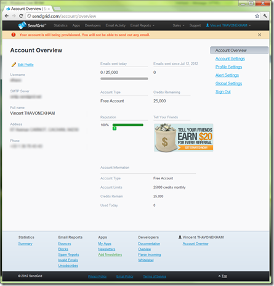The height and width of the screenshot is (286, 274).
Task: Click the red alert warning icon
Action: tap(14, 35)
